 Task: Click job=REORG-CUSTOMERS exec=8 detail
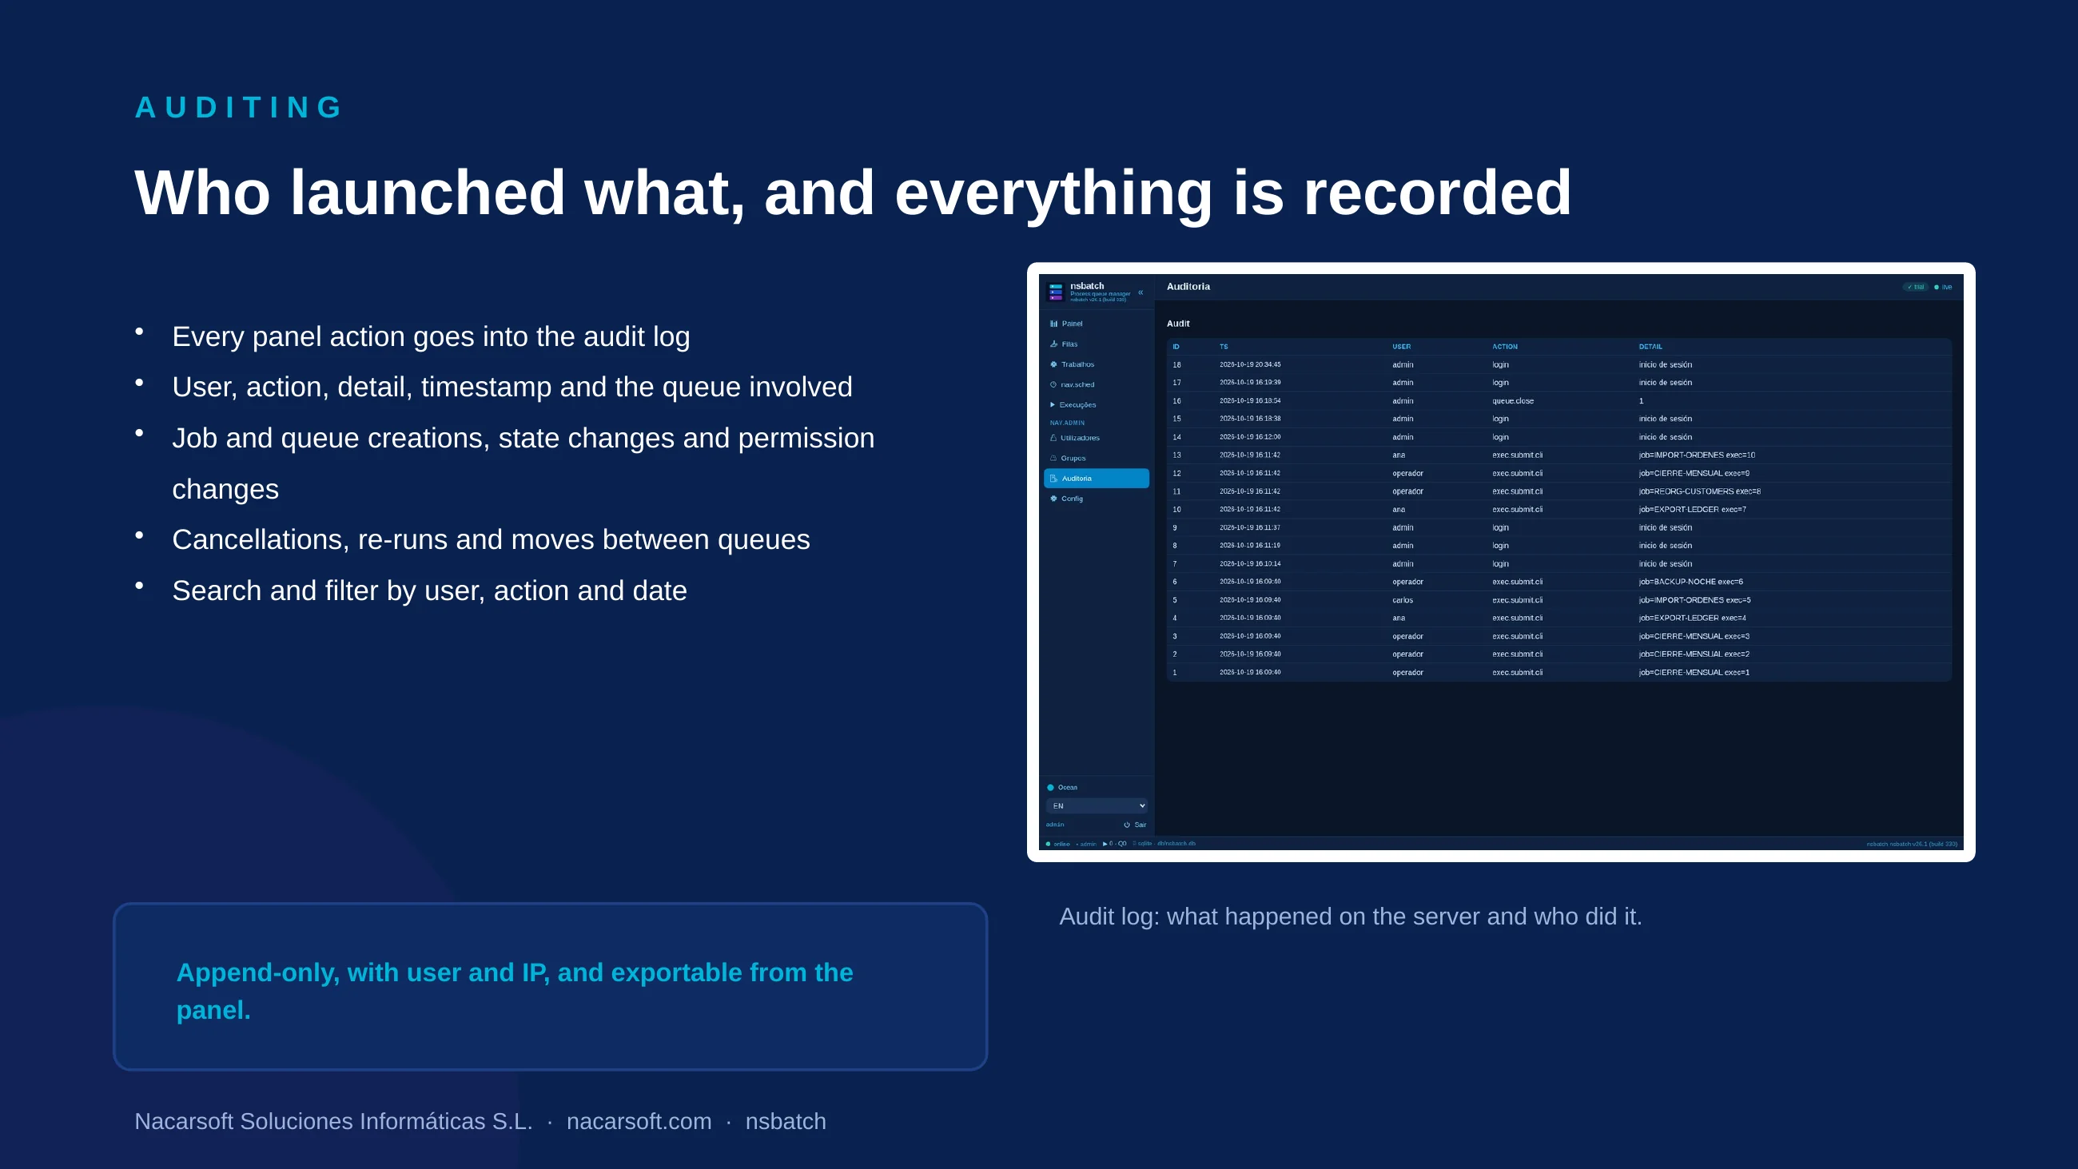coord(1699,491)
